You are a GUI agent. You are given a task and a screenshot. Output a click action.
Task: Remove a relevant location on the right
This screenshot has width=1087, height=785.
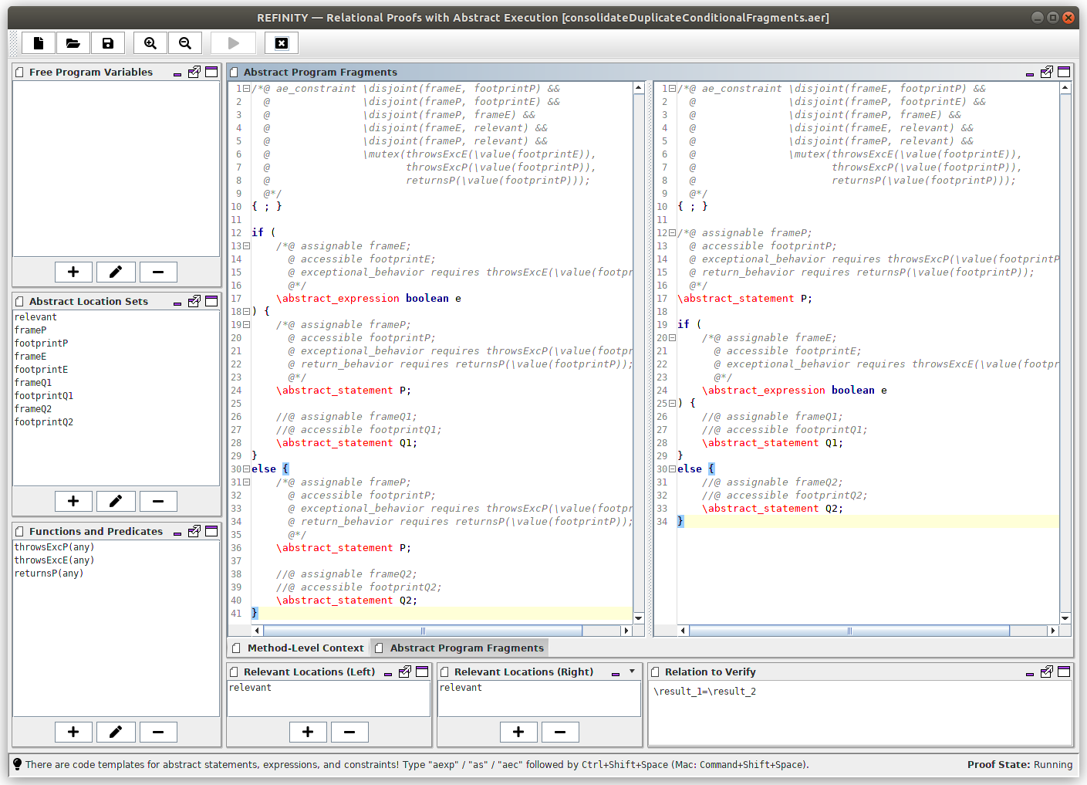(560, 732)
